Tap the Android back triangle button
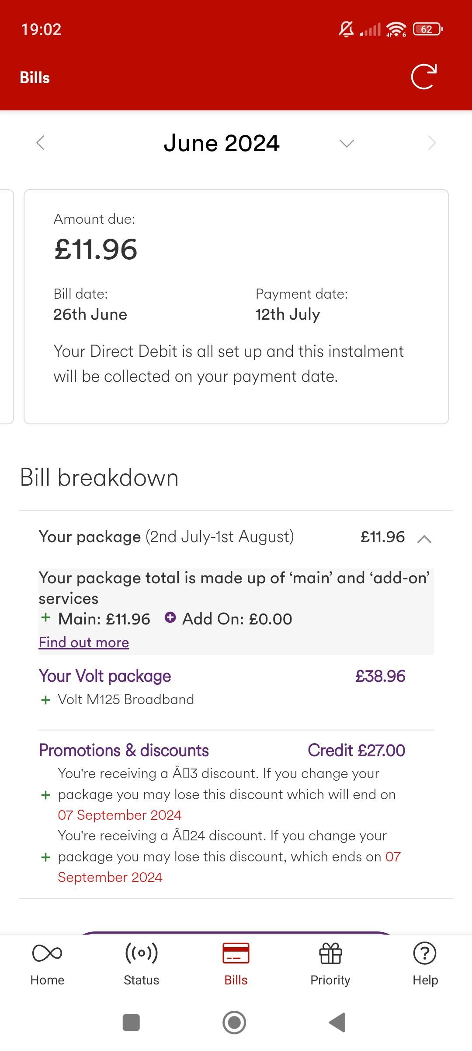The height and width of the screenshot is (1051, 472). (x=337, y=1023)
